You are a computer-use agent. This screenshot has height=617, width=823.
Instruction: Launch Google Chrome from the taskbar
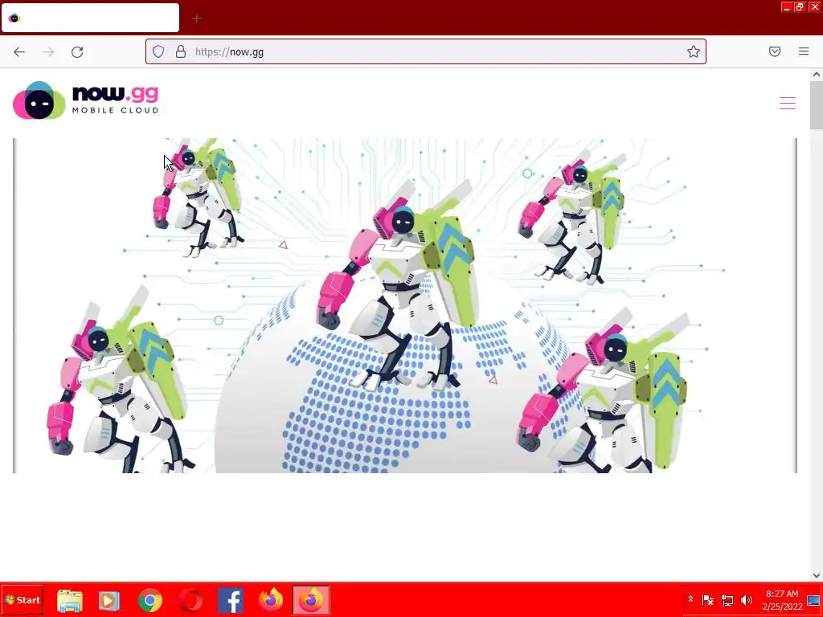150,600
